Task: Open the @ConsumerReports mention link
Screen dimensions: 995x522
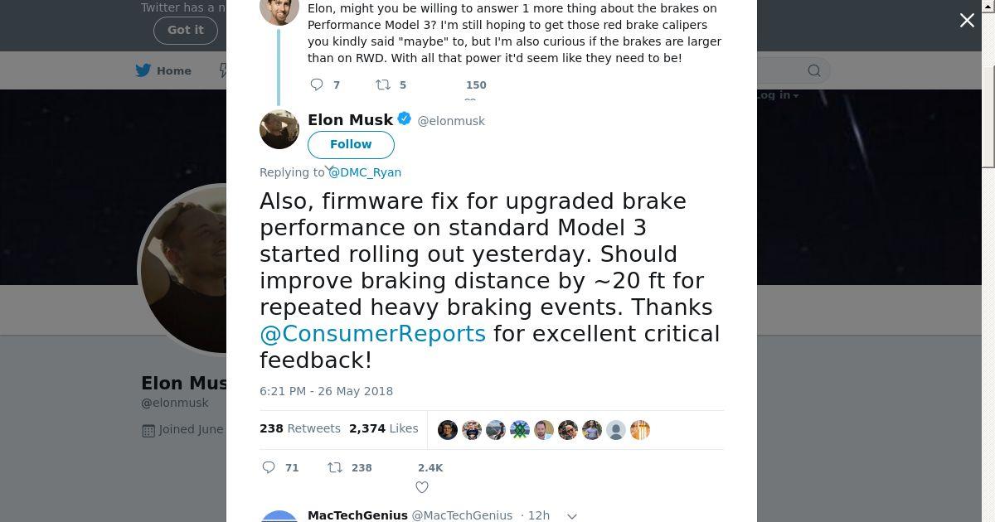Action: (372, 334)
